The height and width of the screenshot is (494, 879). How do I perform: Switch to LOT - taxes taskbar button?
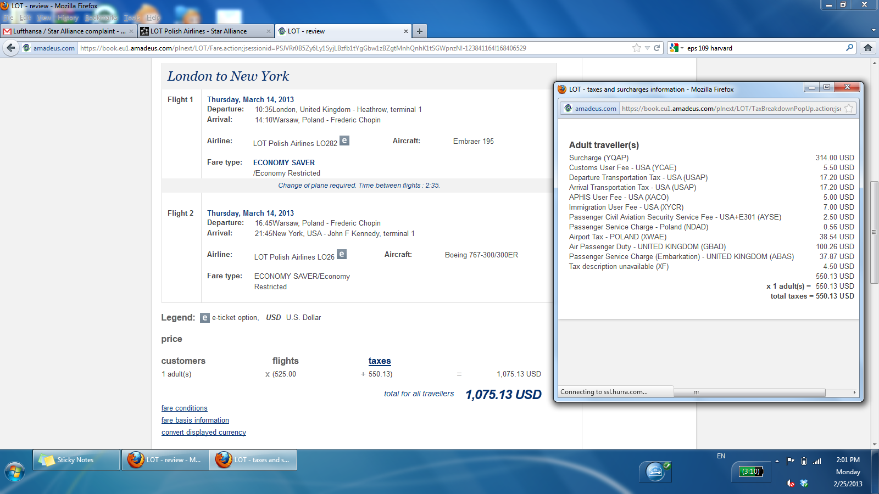253,460
